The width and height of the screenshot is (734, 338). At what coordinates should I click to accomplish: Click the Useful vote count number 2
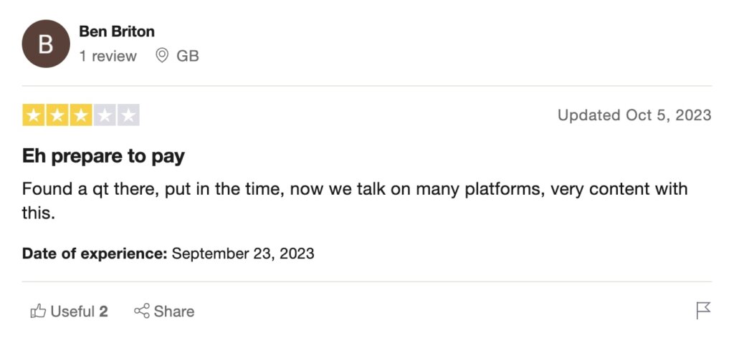click(x=103, y=312)
